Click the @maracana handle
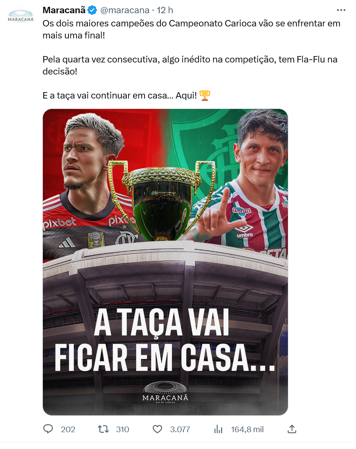The image size is (356, 449). (125, 10)
